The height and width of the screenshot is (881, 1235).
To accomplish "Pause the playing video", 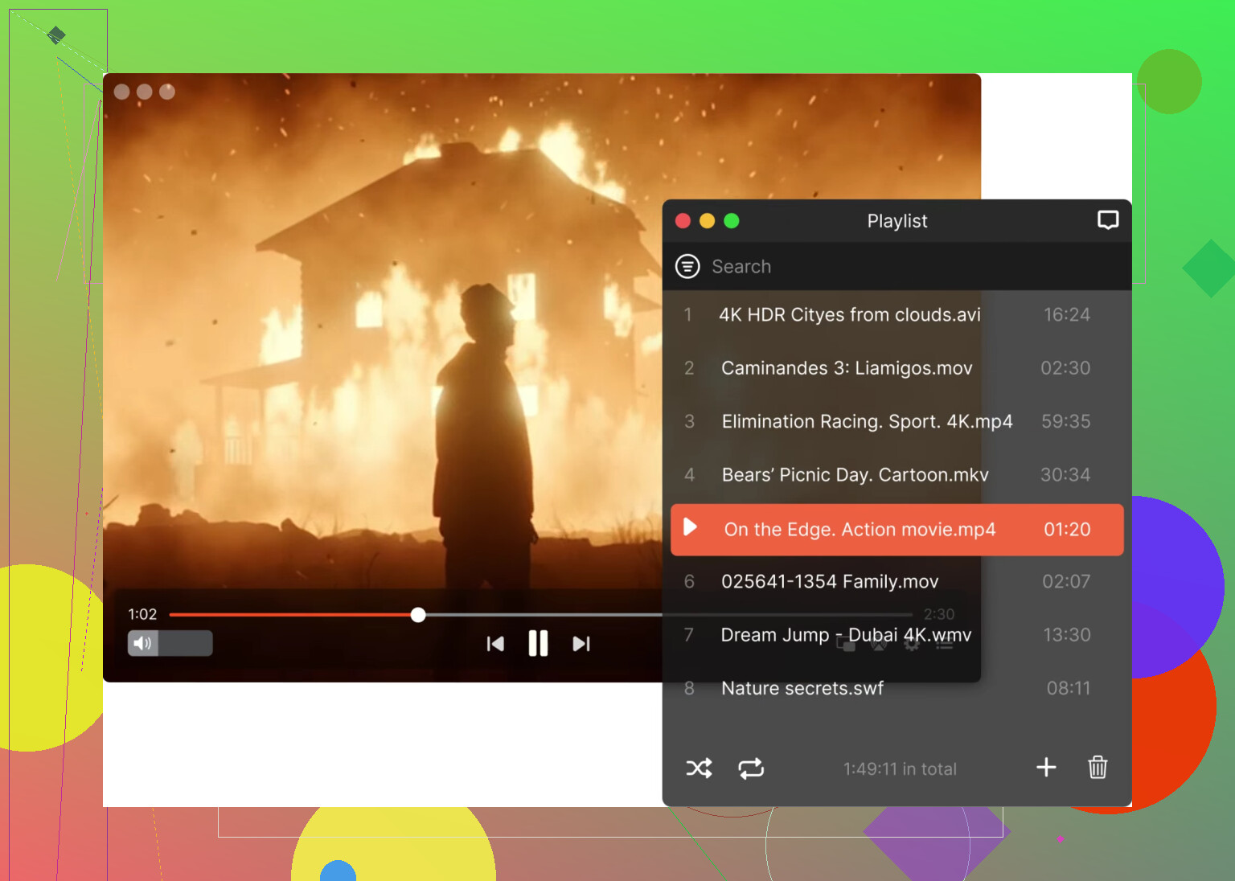I will pyautogui.click(x=538, y=644).
